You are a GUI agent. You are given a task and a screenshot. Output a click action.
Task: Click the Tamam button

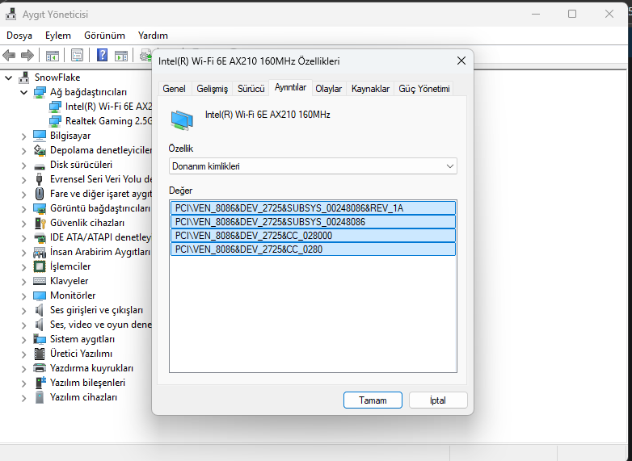(x=373, y=400)
